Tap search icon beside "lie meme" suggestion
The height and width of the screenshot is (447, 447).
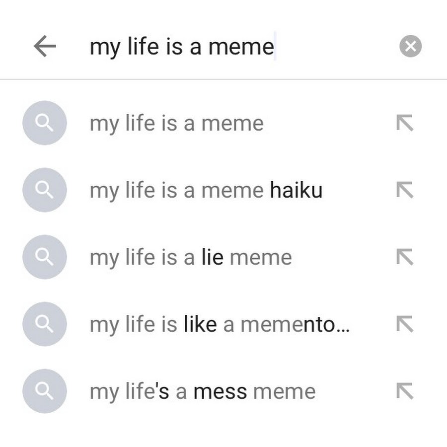point(45,257)
